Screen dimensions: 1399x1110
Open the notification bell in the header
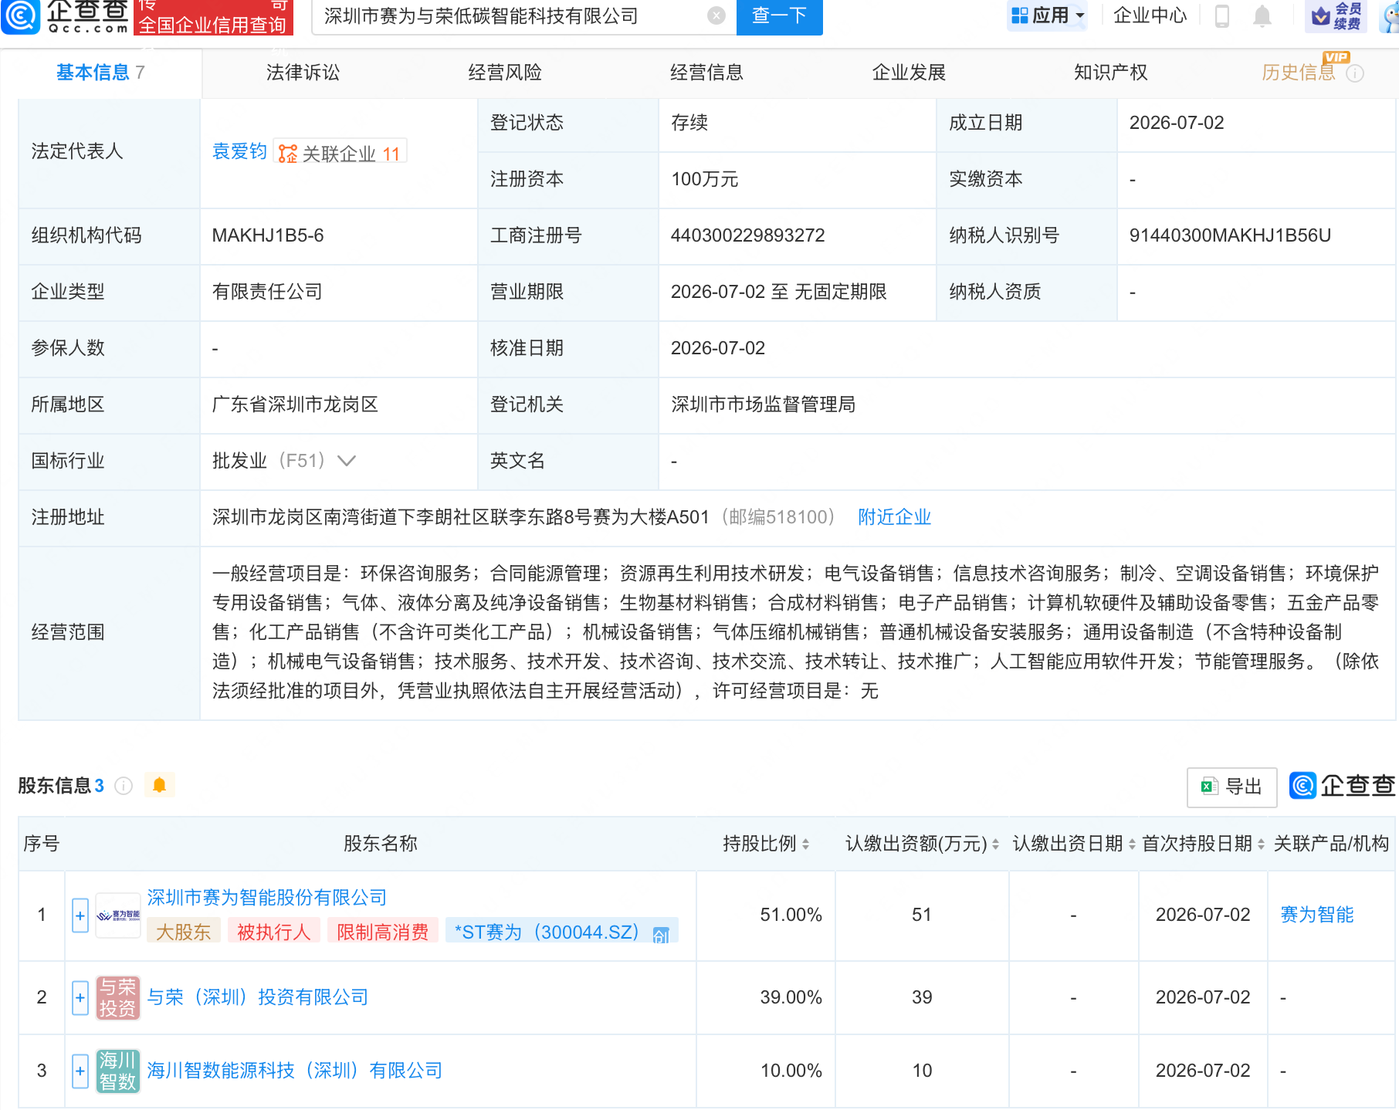coord(1262,15)
